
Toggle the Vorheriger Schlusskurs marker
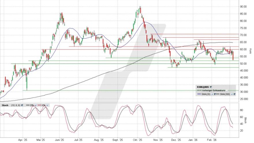pos(227,90)
